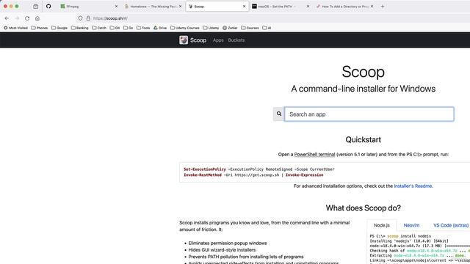Click the Quickstart heading
Screen dimensions: 470x264
[363, 140]
